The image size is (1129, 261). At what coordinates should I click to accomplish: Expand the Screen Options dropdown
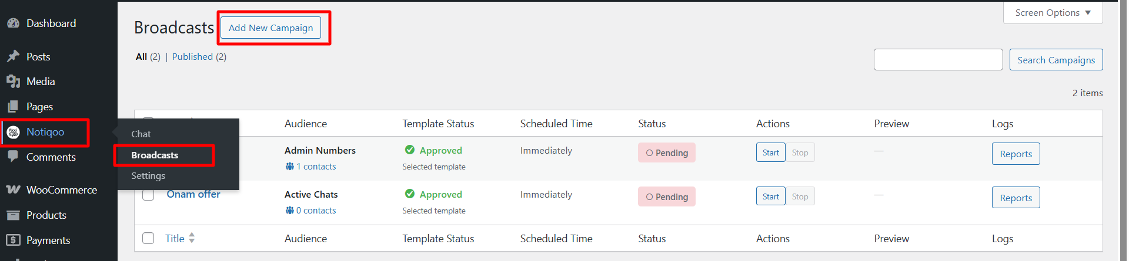coord(1053,13)
